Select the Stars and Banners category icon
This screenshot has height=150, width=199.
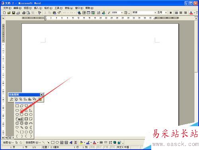point(30,99)
